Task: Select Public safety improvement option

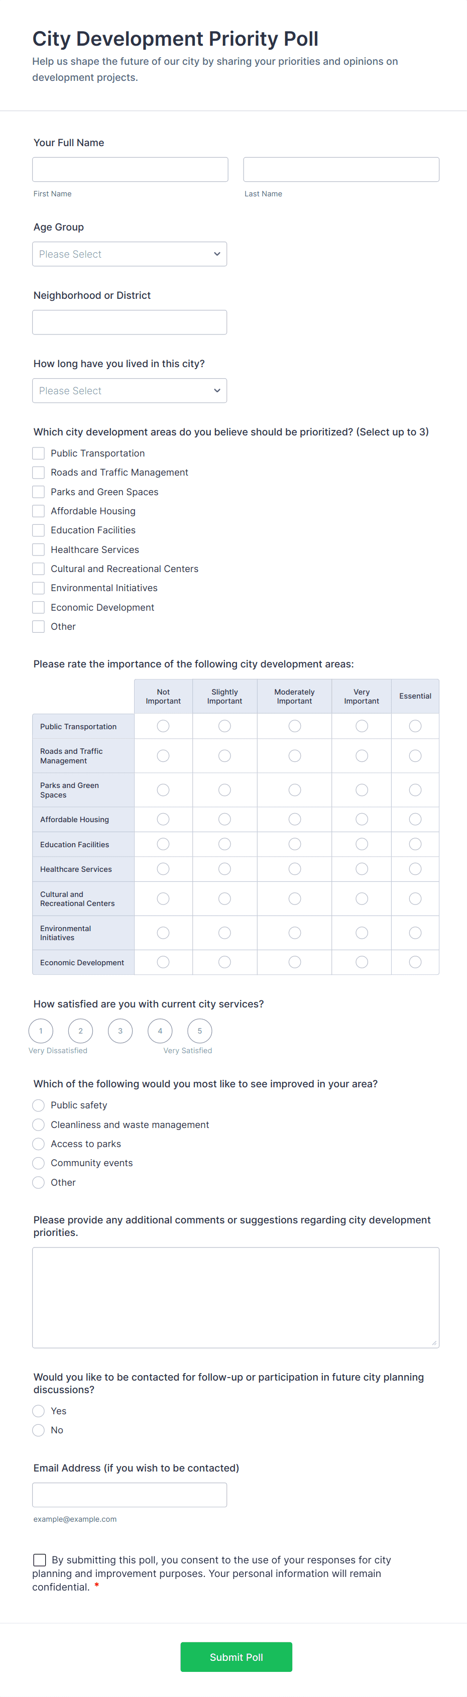Action: click(x=39, y=1105)
